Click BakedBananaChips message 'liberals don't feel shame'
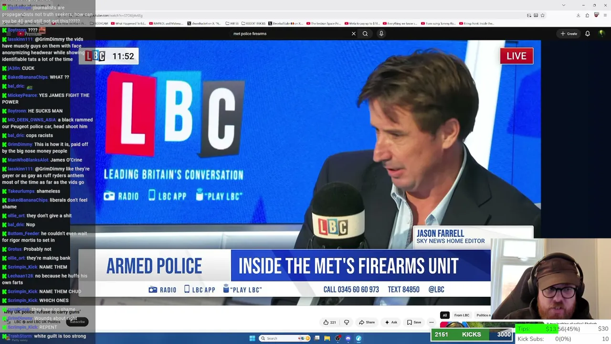611x344 pixels. tap(45, 204)
